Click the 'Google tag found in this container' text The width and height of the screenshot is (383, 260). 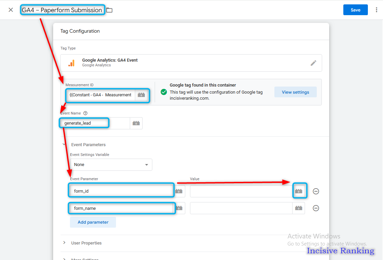click(x=203, y=85)
